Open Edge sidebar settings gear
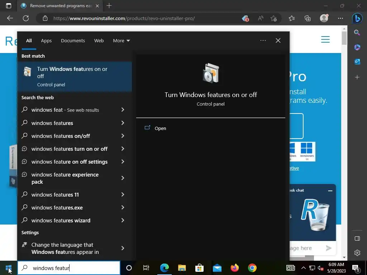367x275 pixels. [357, 253]
